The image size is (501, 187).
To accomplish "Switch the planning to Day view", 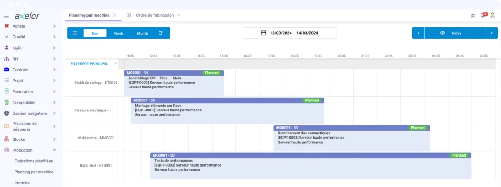I will click(95, 33).
